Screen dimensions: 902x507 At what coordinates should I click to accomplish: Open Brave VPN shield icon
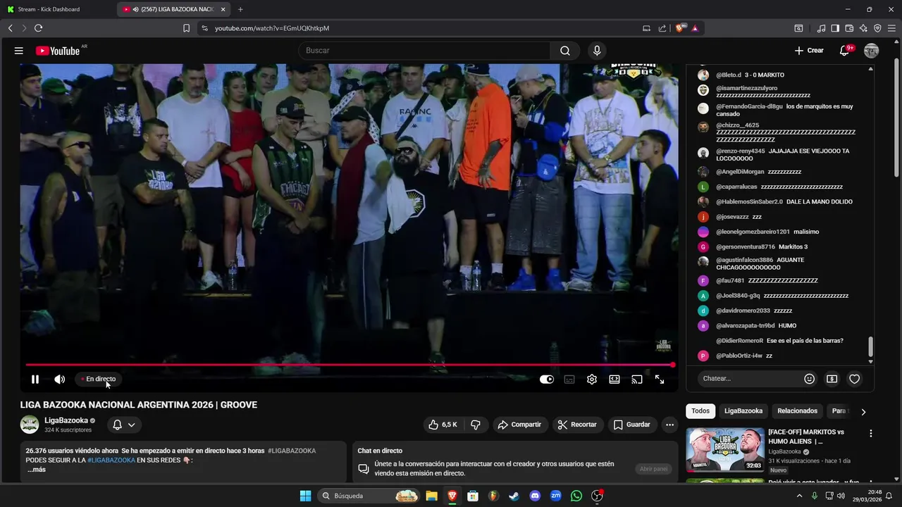pos(877,28)
